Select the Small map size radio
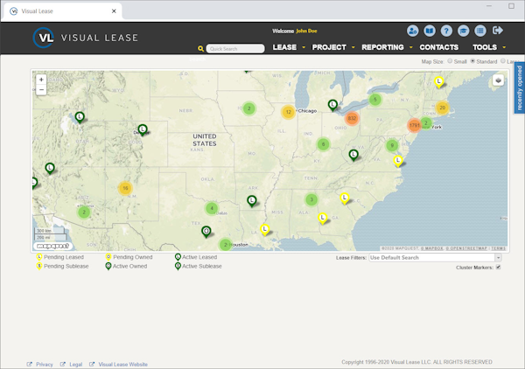This screenshot has height=369, width=525. coord(450,61)
